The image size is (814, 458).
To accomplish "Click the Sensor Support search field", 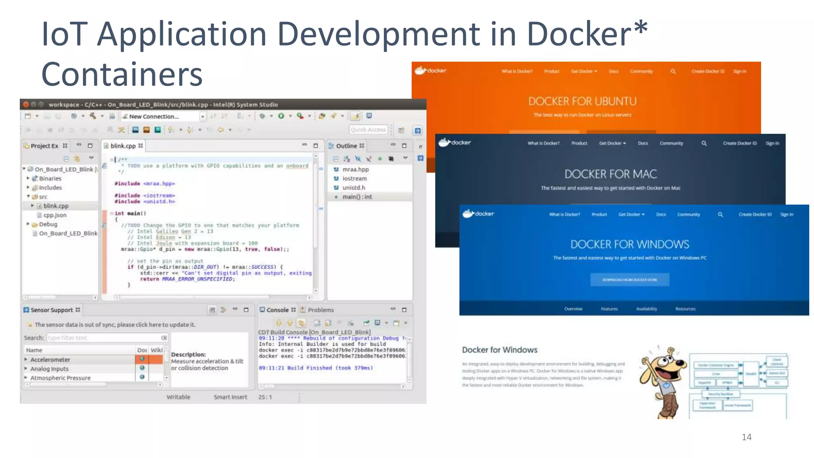I will (107, 338).
